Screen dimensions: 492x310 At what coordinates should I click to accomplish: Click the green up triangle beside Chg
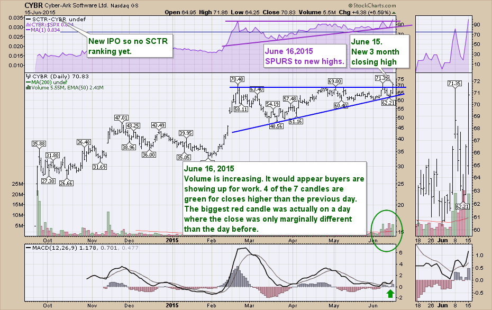(394, 13)
